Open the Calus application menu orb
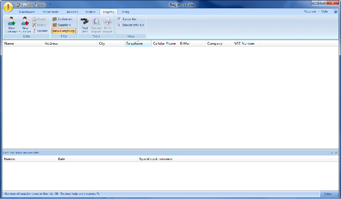This screenshot has width=341, height=199. [8, 7]
